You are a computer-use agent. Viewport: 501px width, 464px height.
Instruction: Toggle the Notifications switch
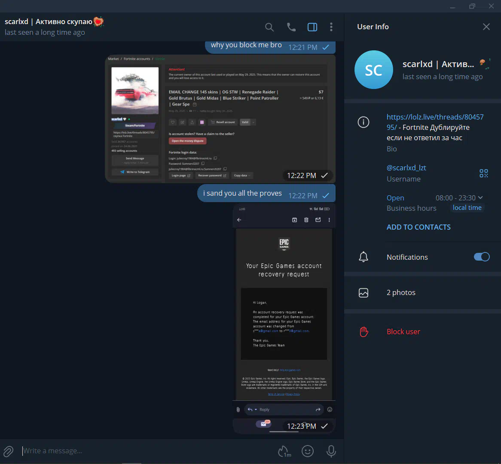tap(482, 257)
